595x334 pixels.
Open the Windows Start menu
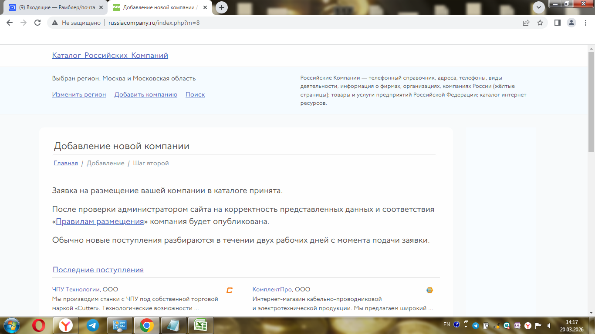coord(11,325)
